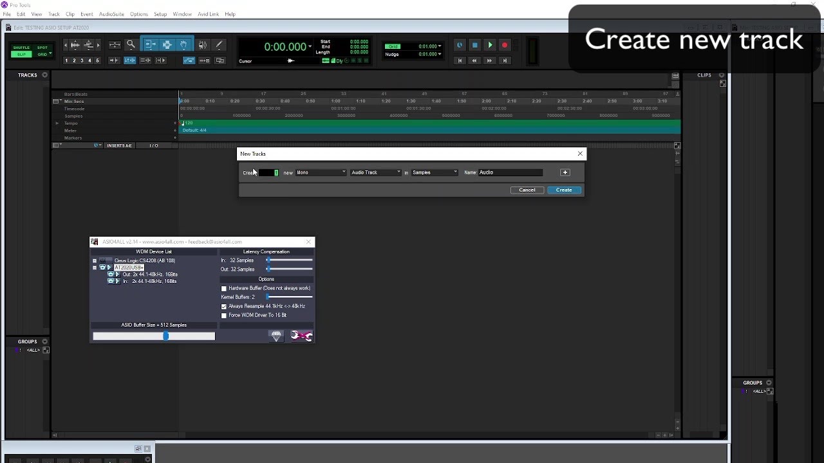Select Slip edit mode
The height and width of the screenshot is (463, 824).
tap(21, 55)
